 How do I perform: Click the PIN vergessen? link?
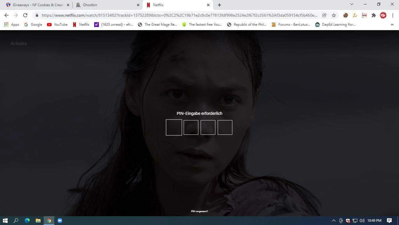(199, 211)
